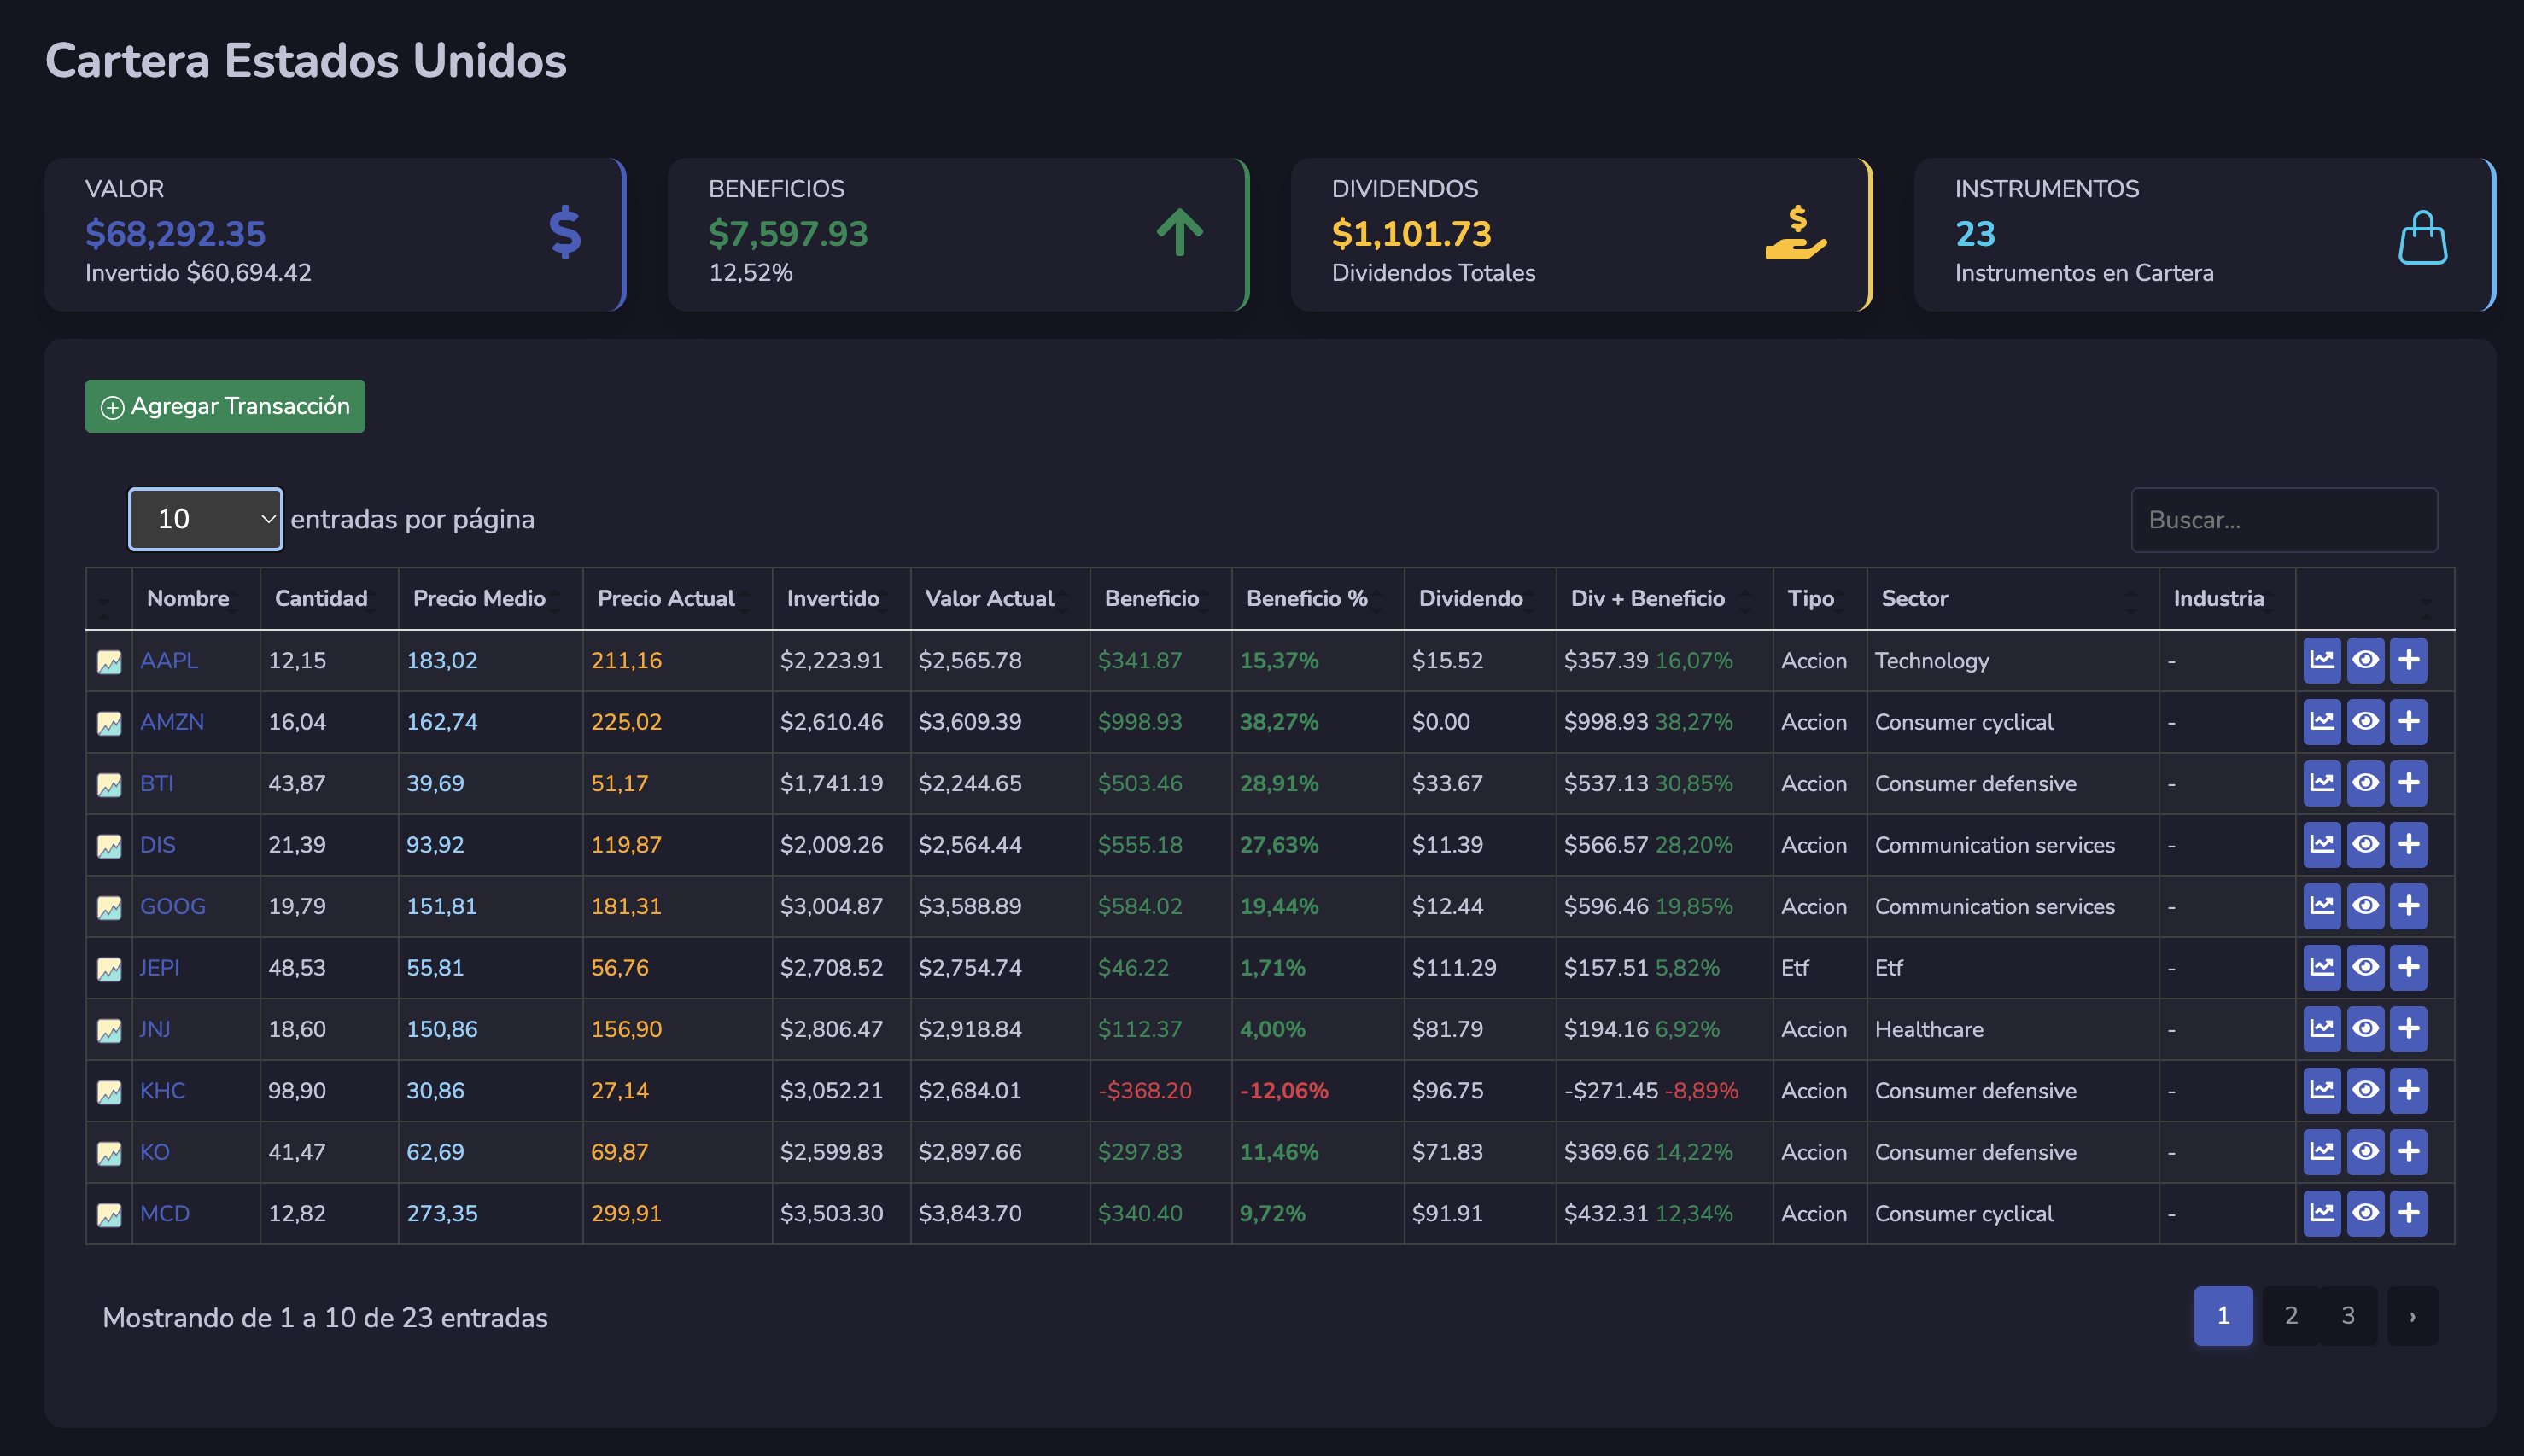Viewport: 2524px width, 1456px height.
Task: Click the eye icon in KO row
Action: (2365, 1152)
